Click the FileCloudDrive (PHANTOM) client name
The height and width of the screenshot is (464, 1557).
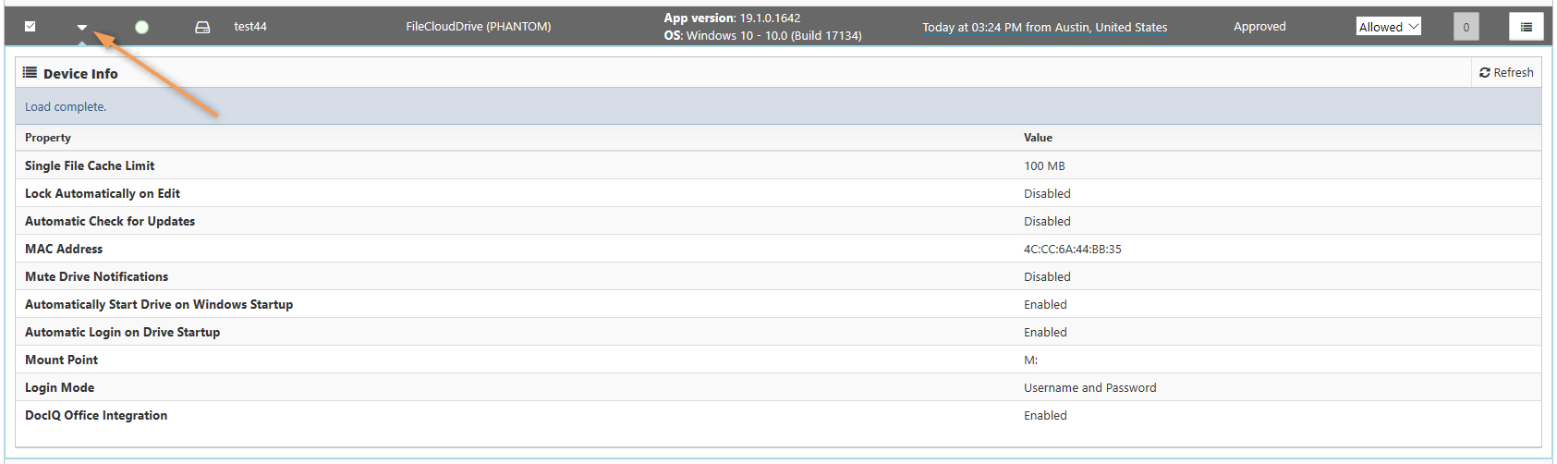[478, 27]
